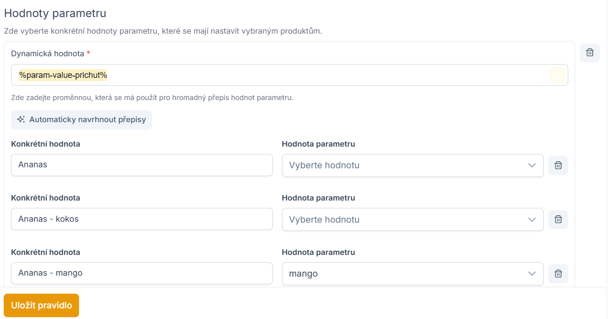
Task: Click the chevron arrow in the Ananas row dropdown
Action: pos(532,165)
